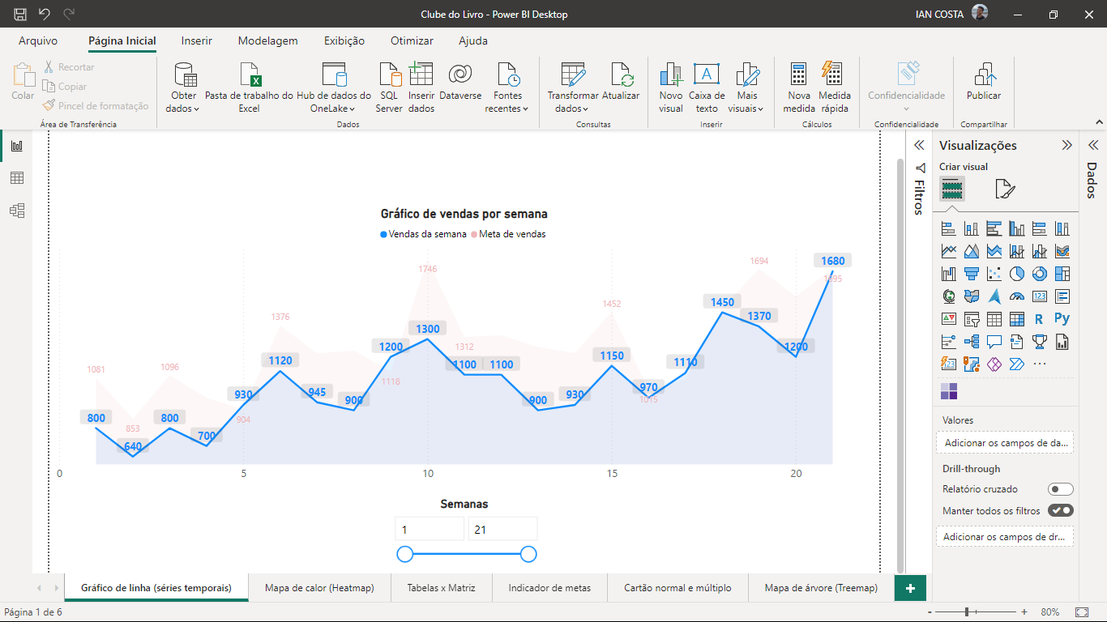The width and height of the screenshot is (1107, 622).
Task: Add a new page with plus button
Action: click(x=910, y=588)
